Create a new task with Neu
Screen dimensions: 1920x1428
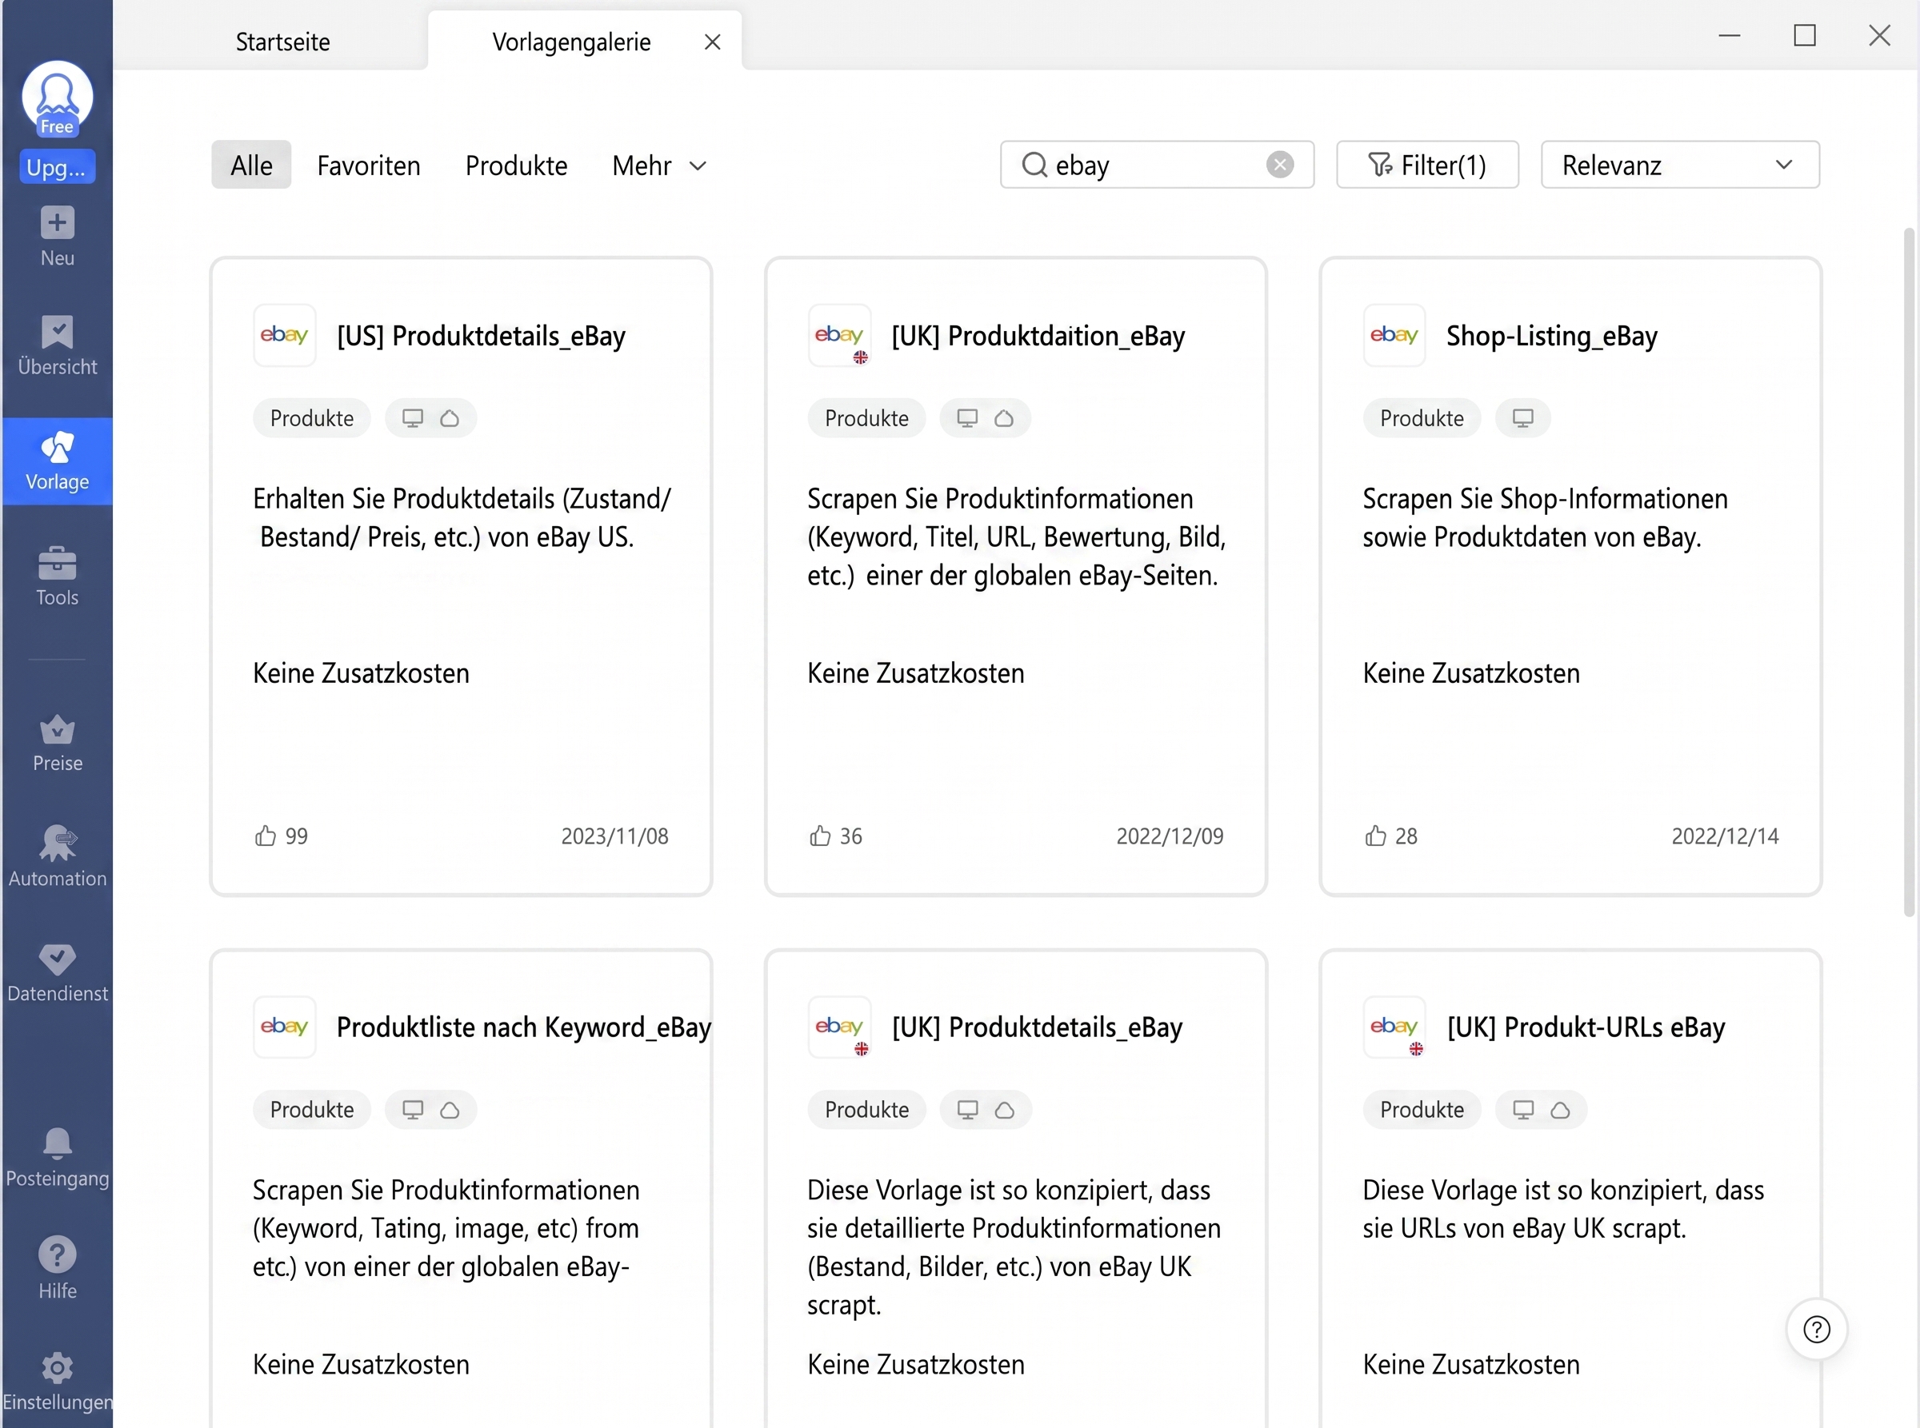57,237
